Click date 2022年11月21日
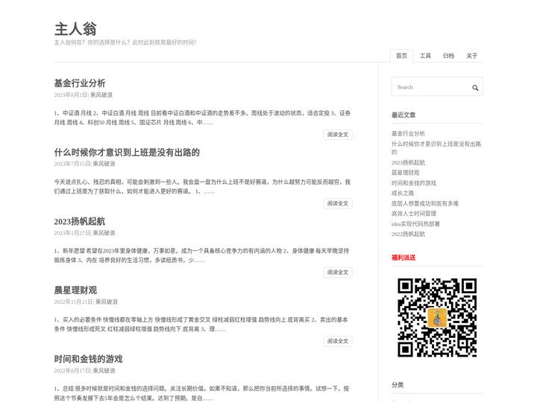The height and width of the screenshot is (402, 537). pyautogui.click(x=74, y=301)
